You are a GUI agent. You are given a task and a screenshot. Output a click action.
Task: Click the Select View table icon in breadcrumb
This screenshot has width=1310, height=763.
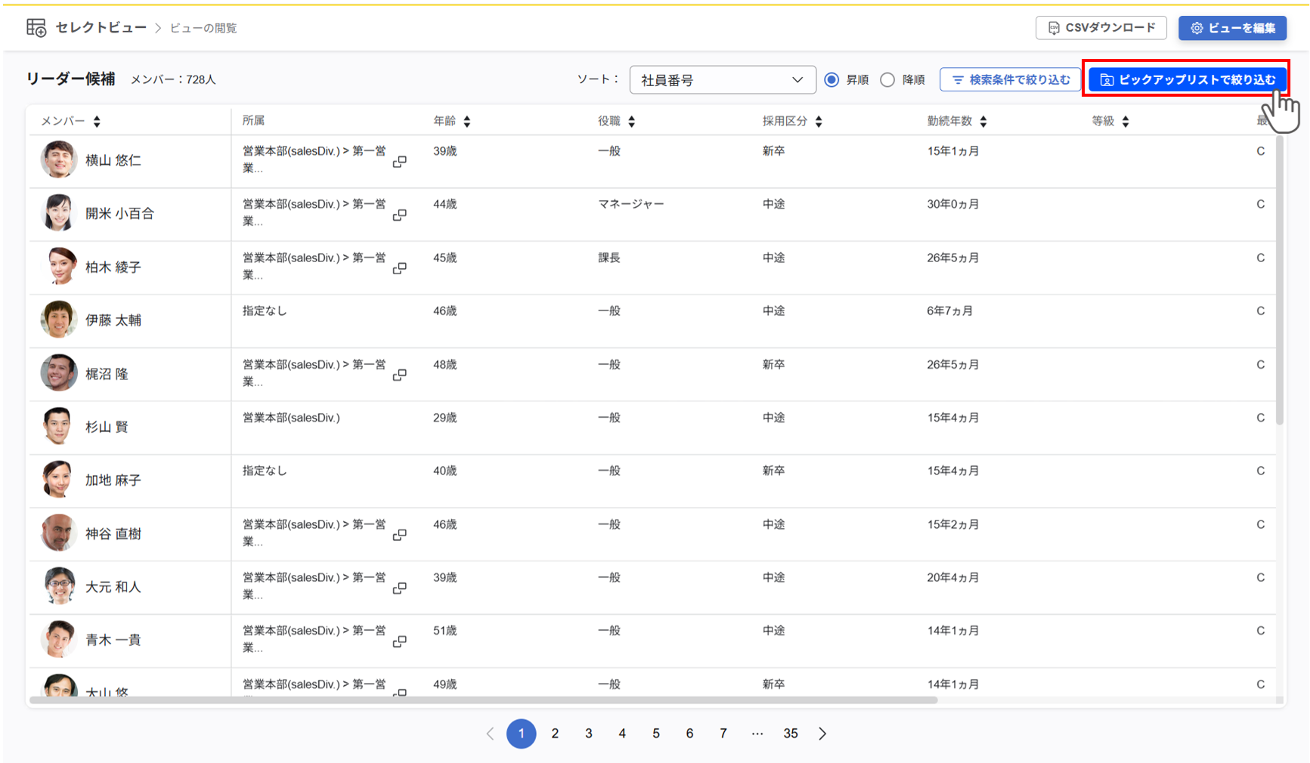pyautogui.click(x=36, y=28)
